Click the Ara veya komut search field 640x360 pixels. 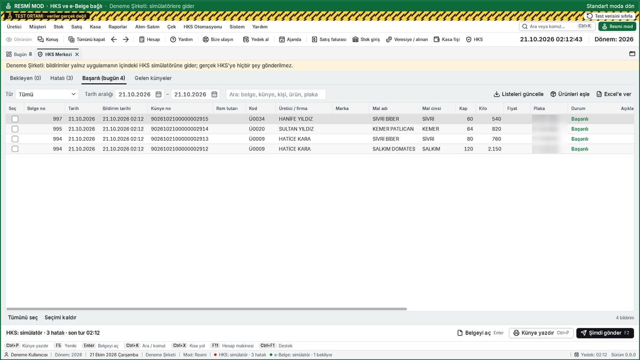tap(557, 26)
